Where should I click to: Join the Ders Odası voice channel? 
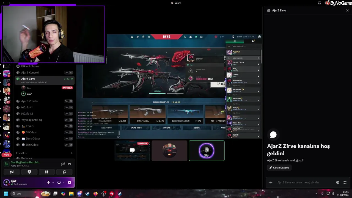click(x=45, y=139)
